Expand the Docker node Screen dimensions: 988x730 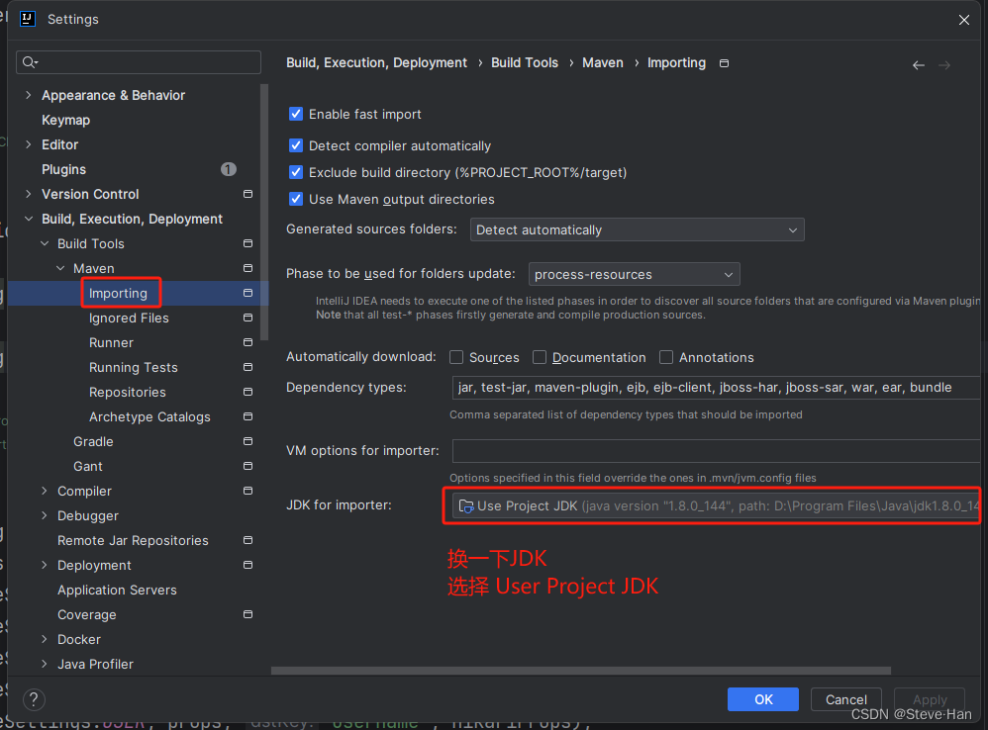click(x=45, y=639)
